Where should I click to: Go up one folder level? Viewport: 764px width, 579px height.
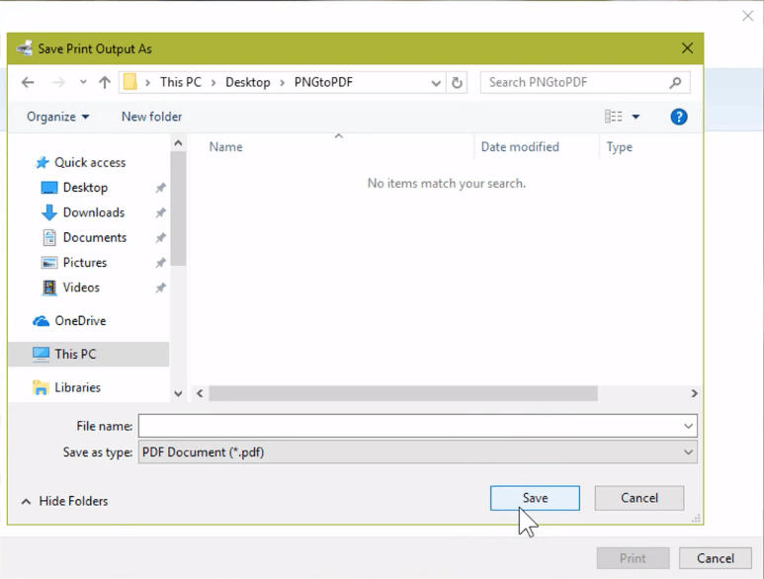[105, 83]
